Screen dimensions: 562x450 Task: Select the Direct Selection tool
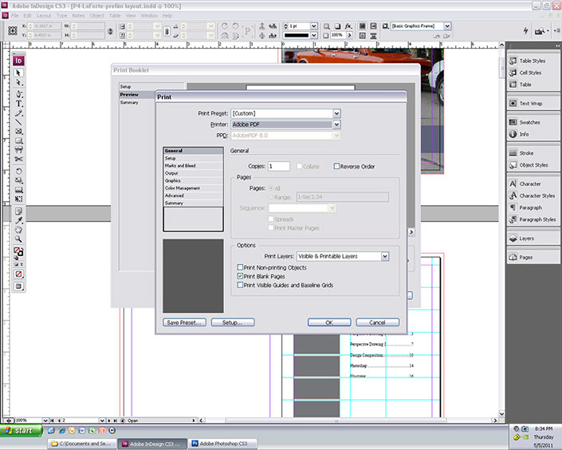(18, 83)
